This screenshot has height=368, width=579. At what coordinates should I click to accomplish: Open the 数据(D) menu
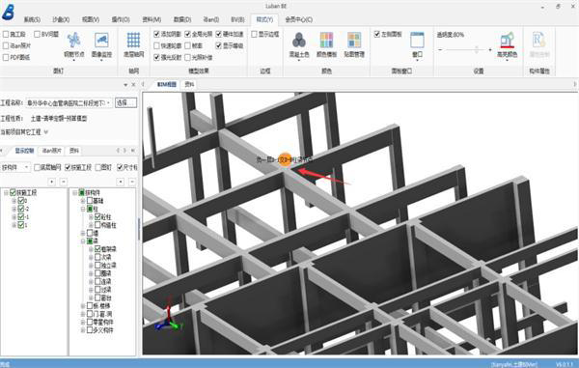click(182, 19)
